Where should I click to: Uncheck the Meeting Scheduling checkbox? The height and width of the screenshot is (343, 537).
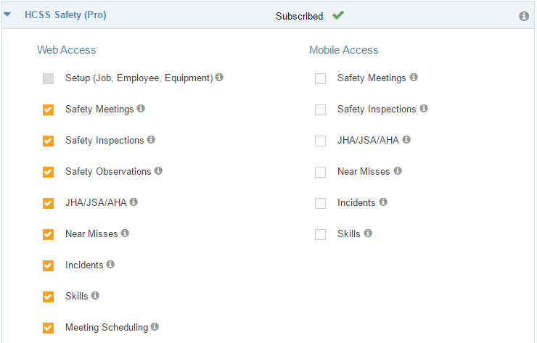(48, 328)
